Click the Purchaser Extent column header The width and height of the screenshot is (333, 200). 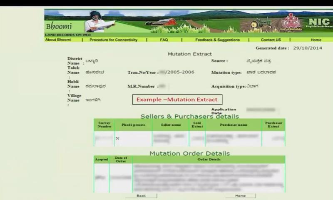point(273,125)
